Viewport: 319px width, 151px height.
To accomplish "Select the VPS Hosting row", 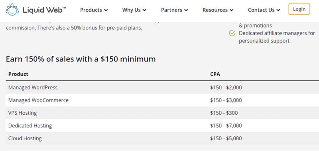I will (162, 113).
